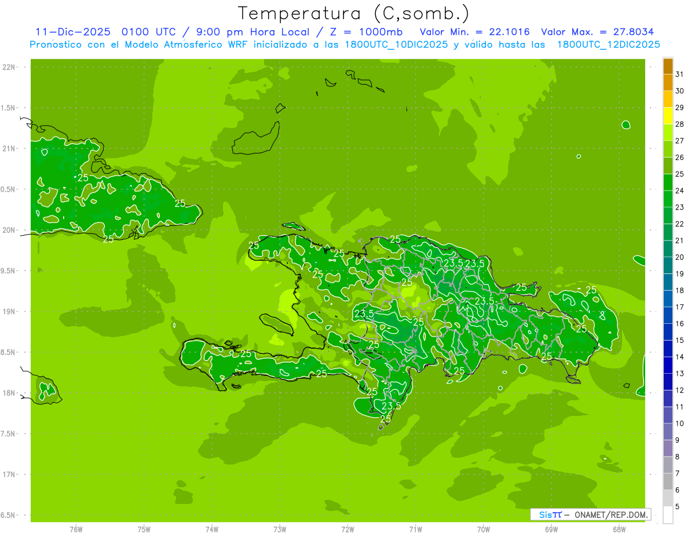Pick the blue legend swatch between 14 and 15
The width and height of the screenshot is (695, 537).
coord(668,349)
